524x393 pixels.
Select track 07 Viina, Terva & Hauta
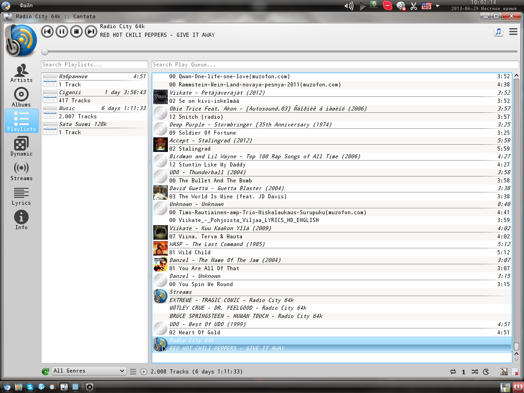332,237
